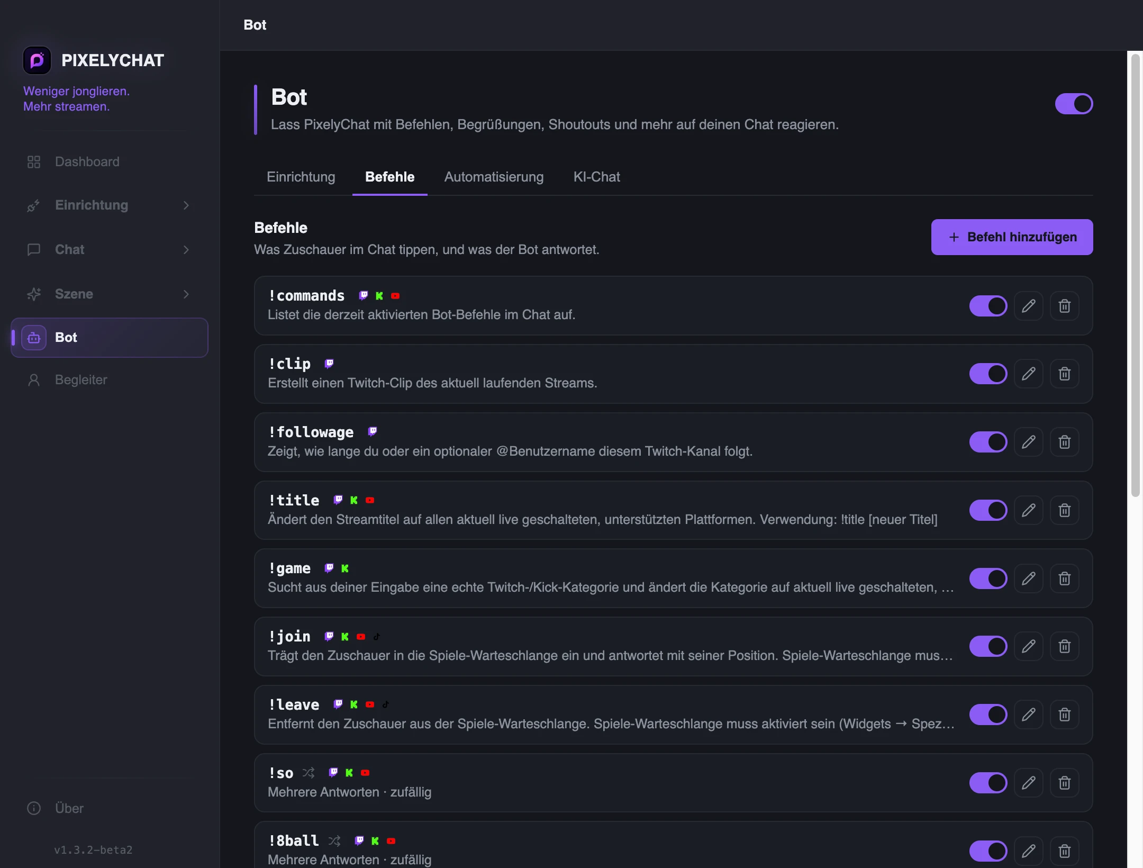Open the Dashboard page
The width and height of the screenshot is (1143, 868).
pos(109,162)
